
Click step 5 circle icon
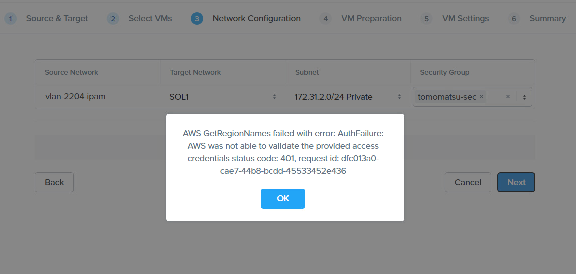(426, 19)
